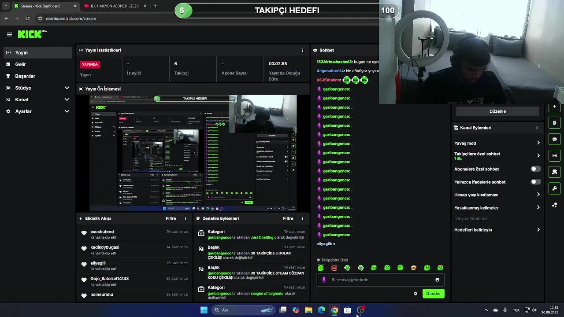Click exoshutend in activity feed

(102, 232)
